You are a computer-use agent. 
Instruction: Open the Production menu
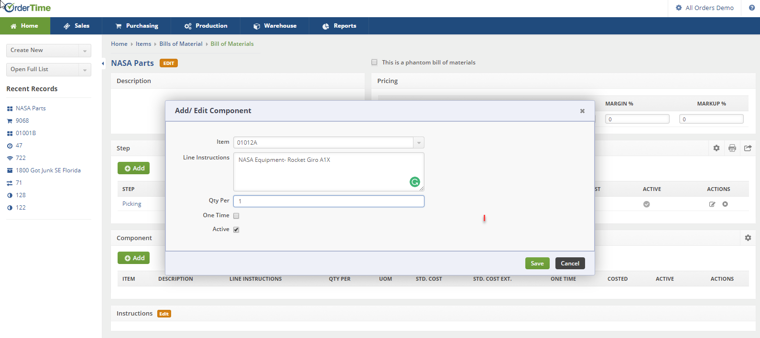(206, 26)
